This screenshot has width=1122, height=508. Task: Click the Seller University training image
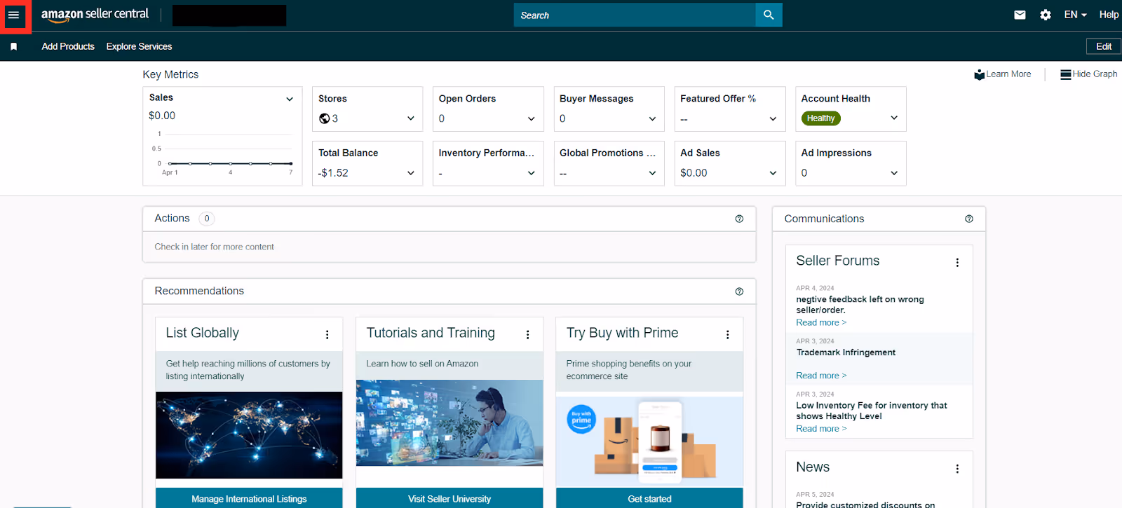tap(450, 423)
